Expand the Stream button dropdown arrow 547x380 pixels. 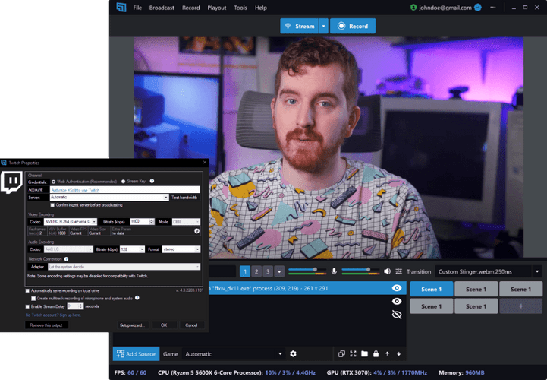tap(323, 26)
